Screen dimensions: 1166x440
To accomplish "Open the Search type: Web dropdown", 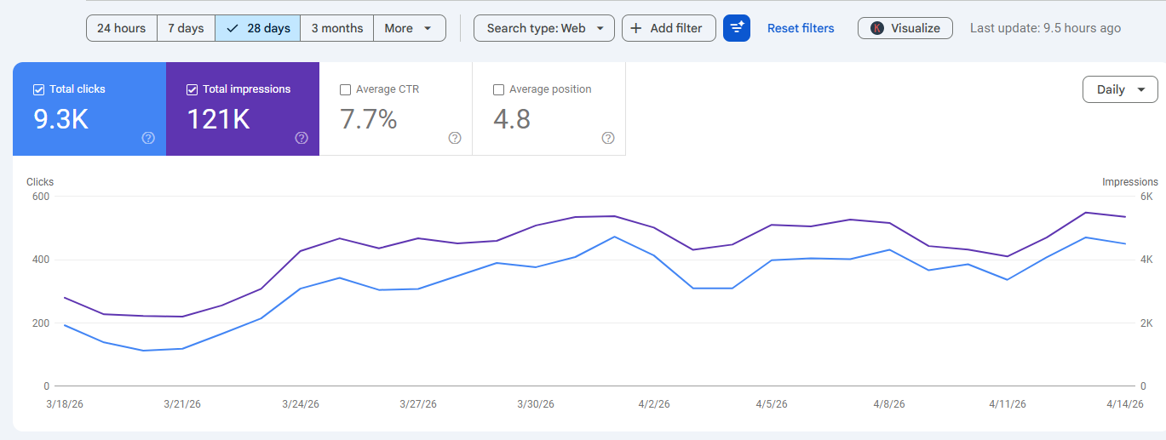I will 543,28.
